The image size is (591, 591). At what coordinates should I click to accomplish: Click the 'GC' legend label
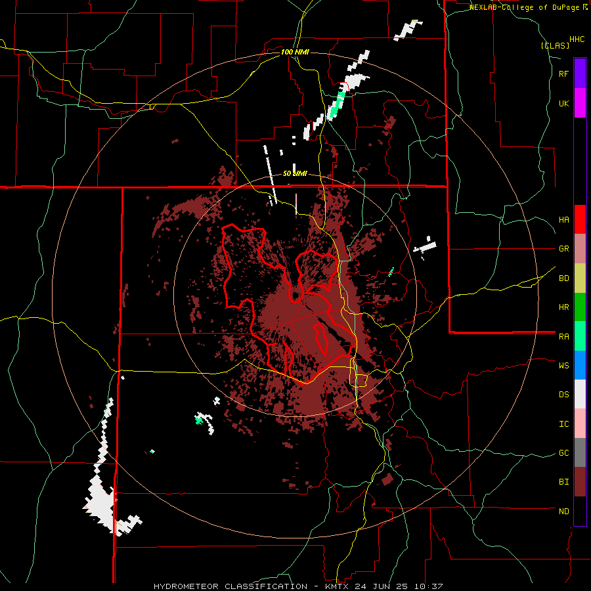tap(563, 452)
